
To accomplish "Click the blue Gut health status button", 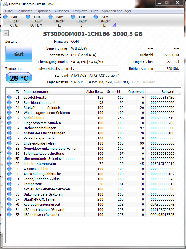I will click(x=19, y=54).
